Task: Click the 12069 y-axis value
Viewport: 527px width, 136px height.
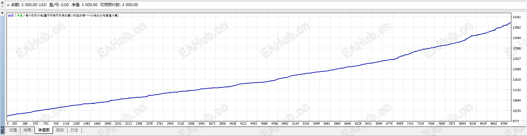Action: tap(517, 69)
